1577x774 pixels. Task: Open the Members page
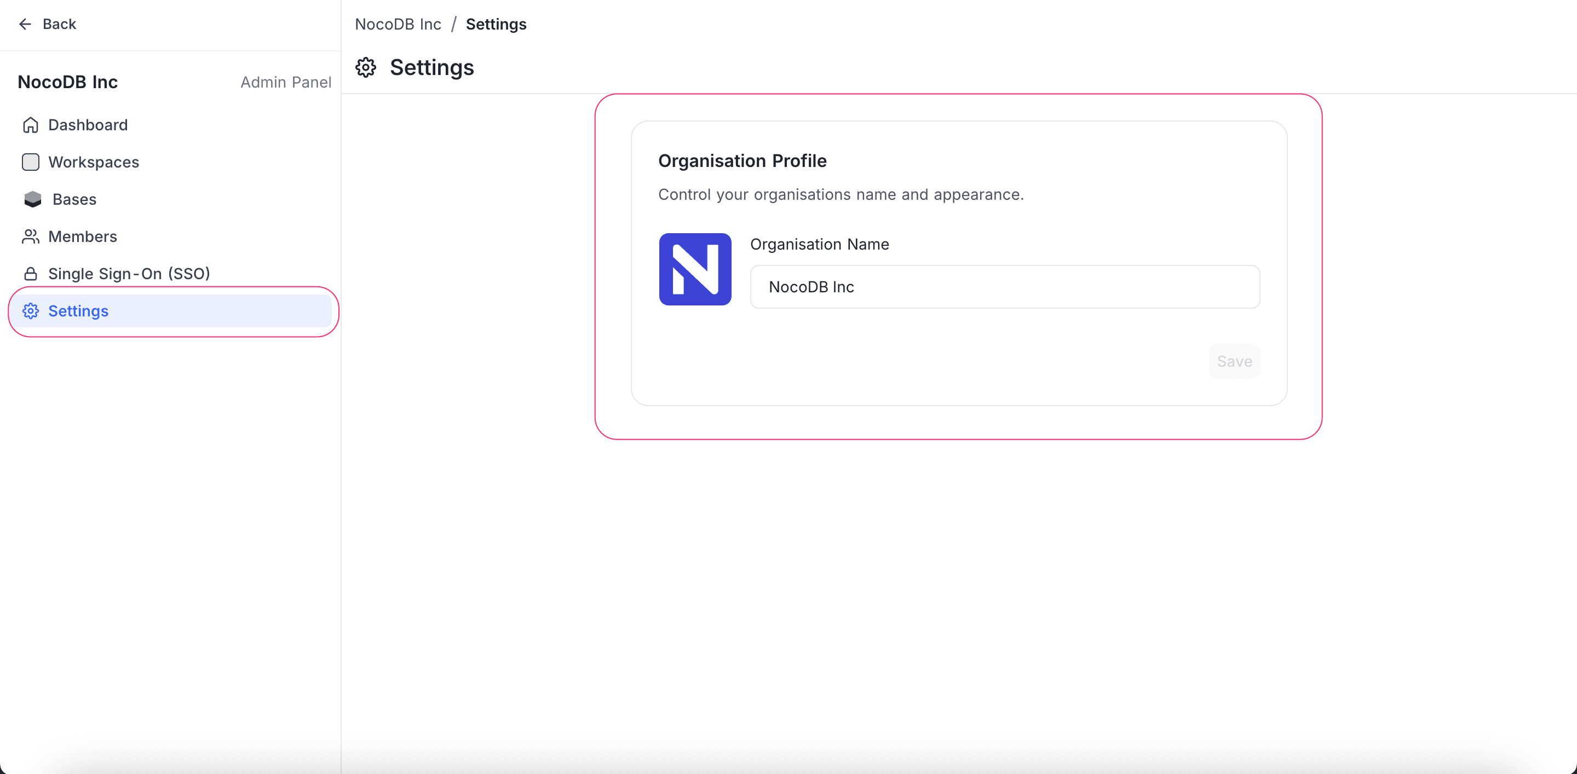(83, 237)
